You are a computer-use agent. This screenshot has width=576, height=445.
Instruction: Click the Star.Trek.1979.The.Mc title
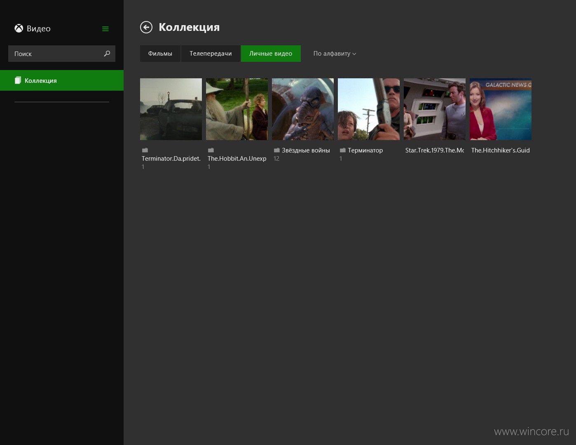point(435,150)
